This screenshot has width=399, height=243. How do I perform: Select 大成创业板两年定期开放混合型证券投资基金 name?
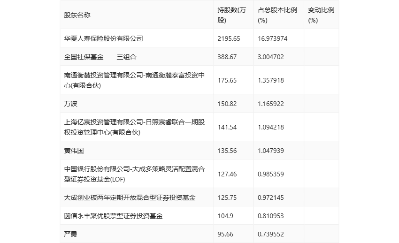point(130,197)
